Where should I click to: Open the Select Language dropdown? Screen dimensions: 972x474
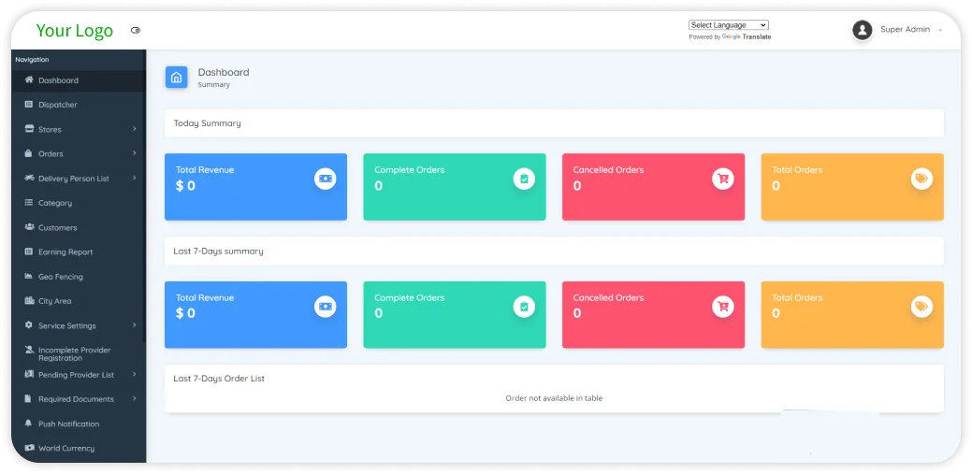729,25
